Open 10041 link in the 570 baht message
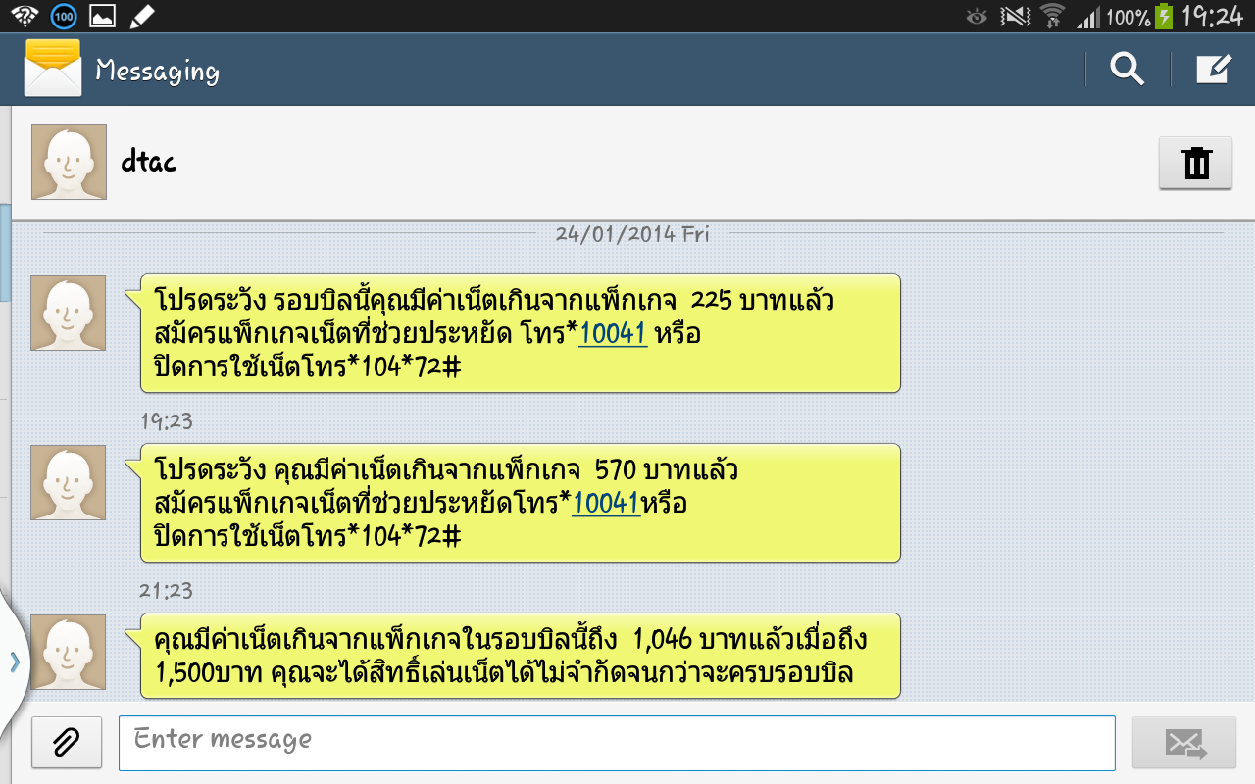Screen dimensions: 1255x784 click(606, 504)
